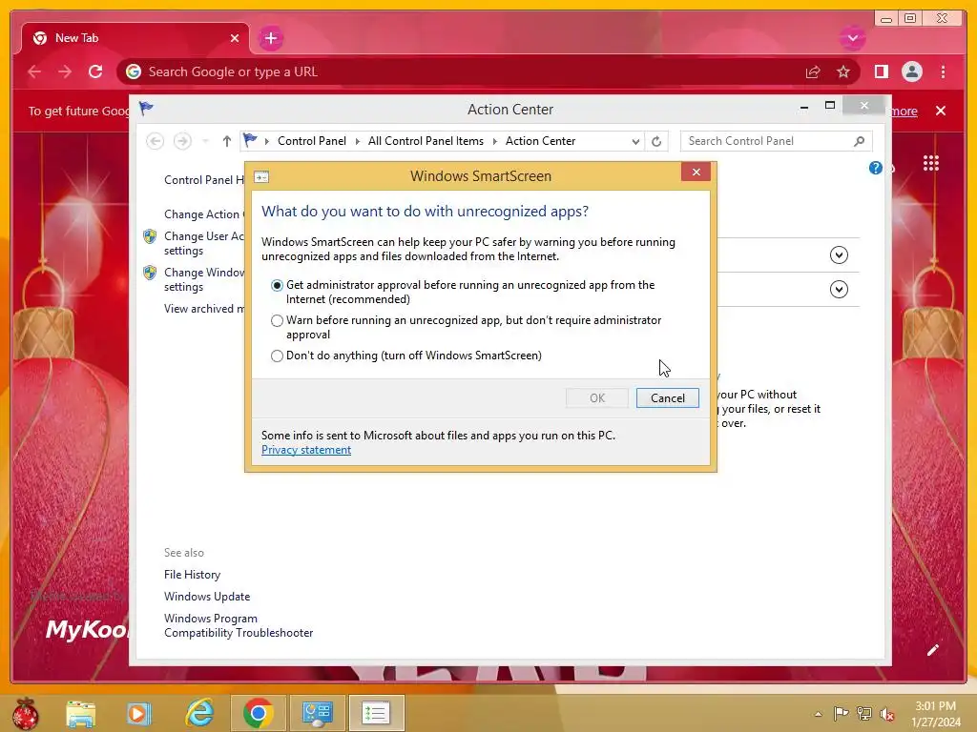Open Windows Program Compatibility Troubleshooter
Image resolution: width=977 pixels, height=732 pixels.
pyautogui.click(x=238, y=625)
